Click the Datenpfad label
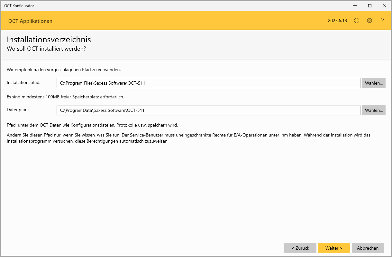 (18, 110)
